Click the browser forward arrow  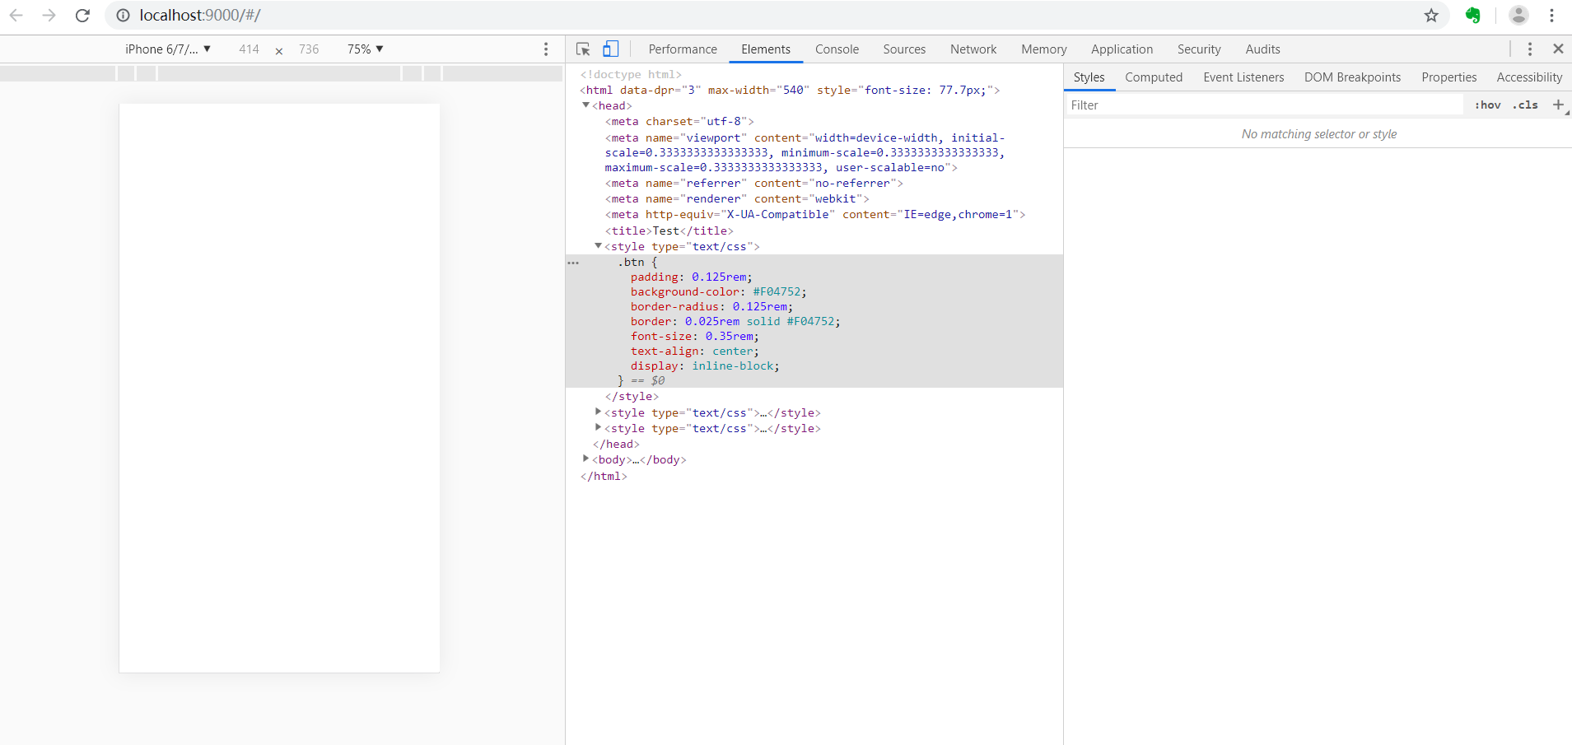pos(49,16)
